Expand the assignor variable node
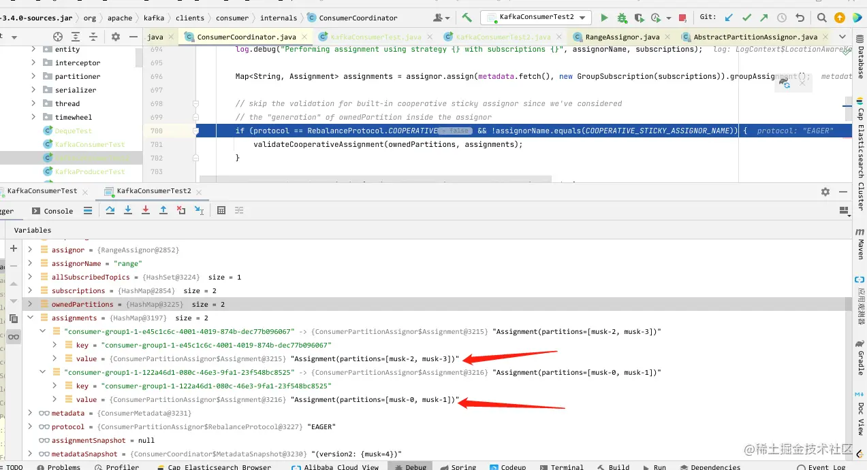This screenshot has width=867, height=470. point(30,250)
